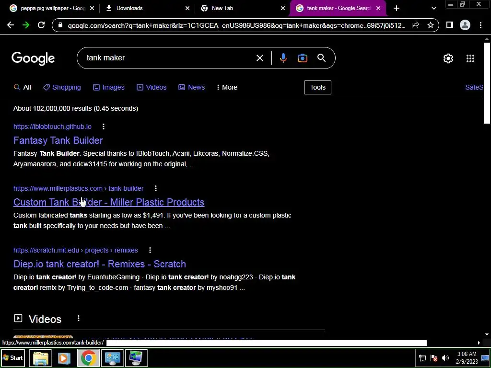Open the Control Panel taskbar icon
The height and width of the screenshot is (368, 491).
pos(112,357)
